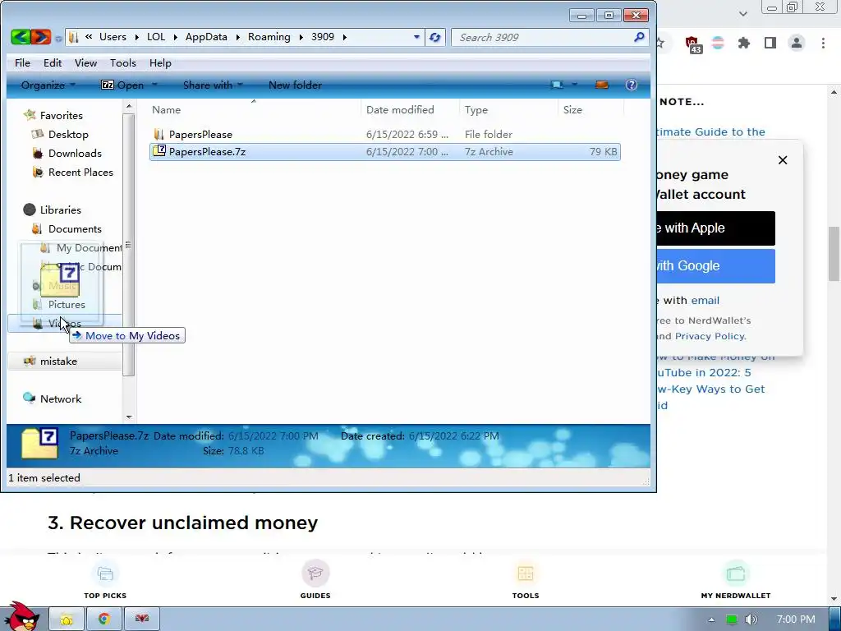Viewport: 841px width, 631px height.
Task: Sort by Name column header
Action: (x=254, y=109)
